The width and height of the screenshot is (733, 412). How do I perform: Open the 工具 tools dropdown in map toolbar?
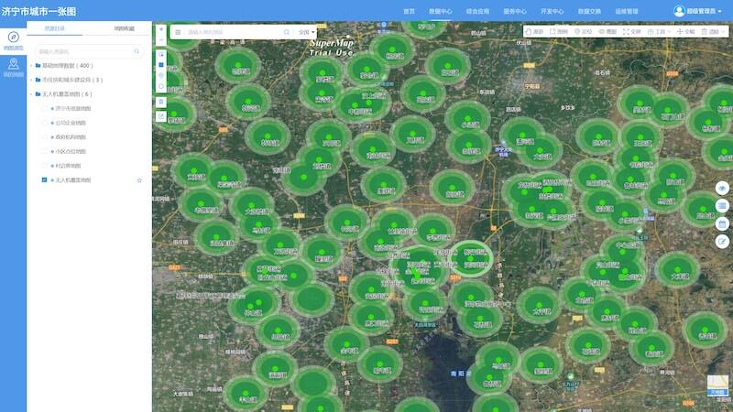(x=659, y=32)
